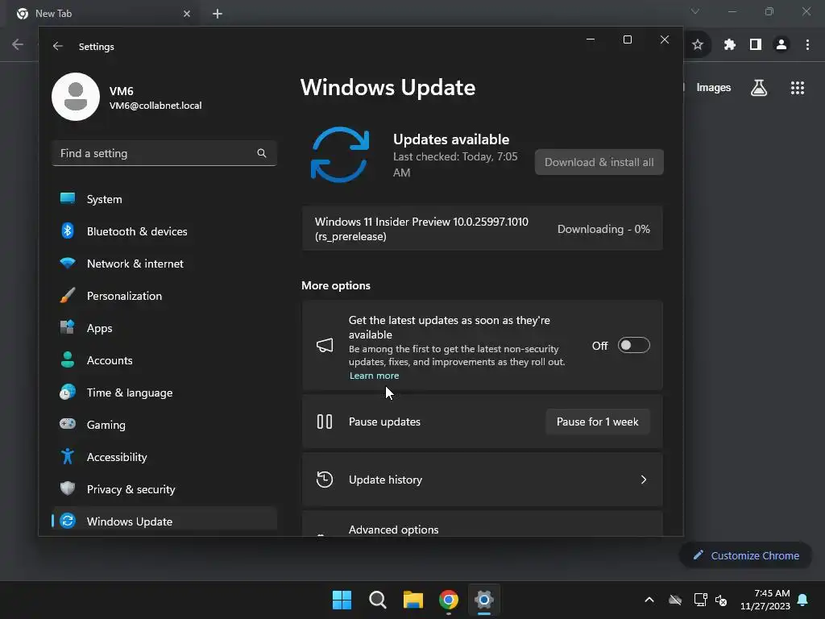Click the network display tray icon
This screenshot has width=825, height=619.
tap(700, 600)
